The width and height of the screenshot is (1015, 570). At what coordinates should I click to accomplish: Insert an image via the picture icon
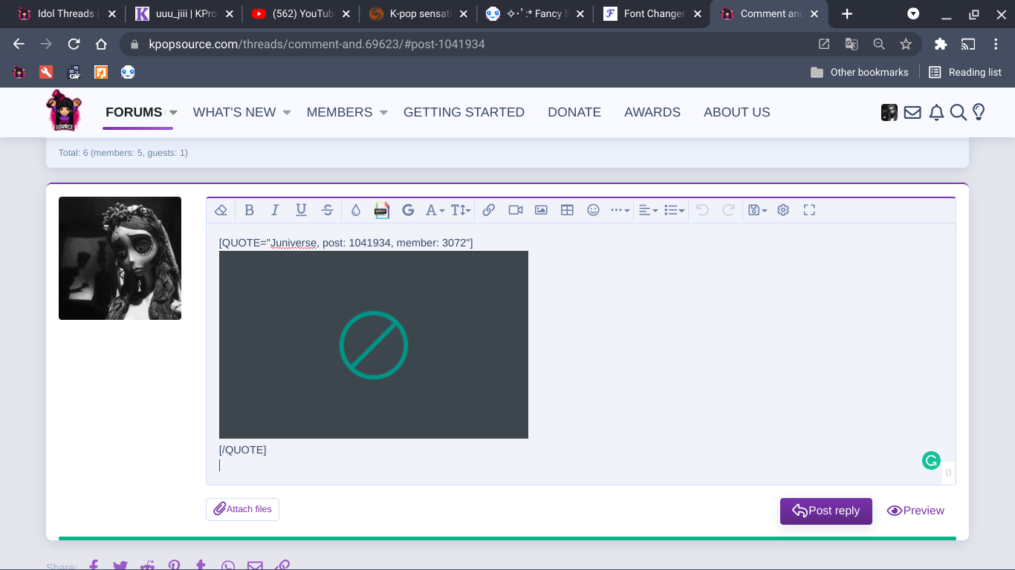point(541,210)
